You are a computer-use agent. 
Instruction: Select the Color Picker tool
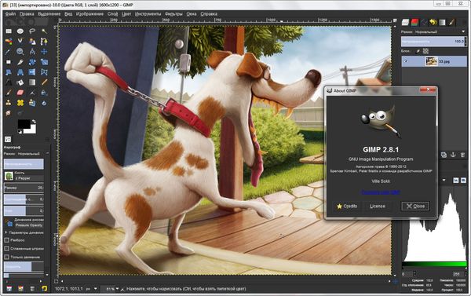click(9, 52)
